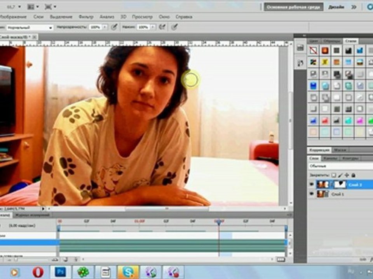Click the canvas horizontal scrollbar
This screenshot has width=373, height=279.
(167, 209)
